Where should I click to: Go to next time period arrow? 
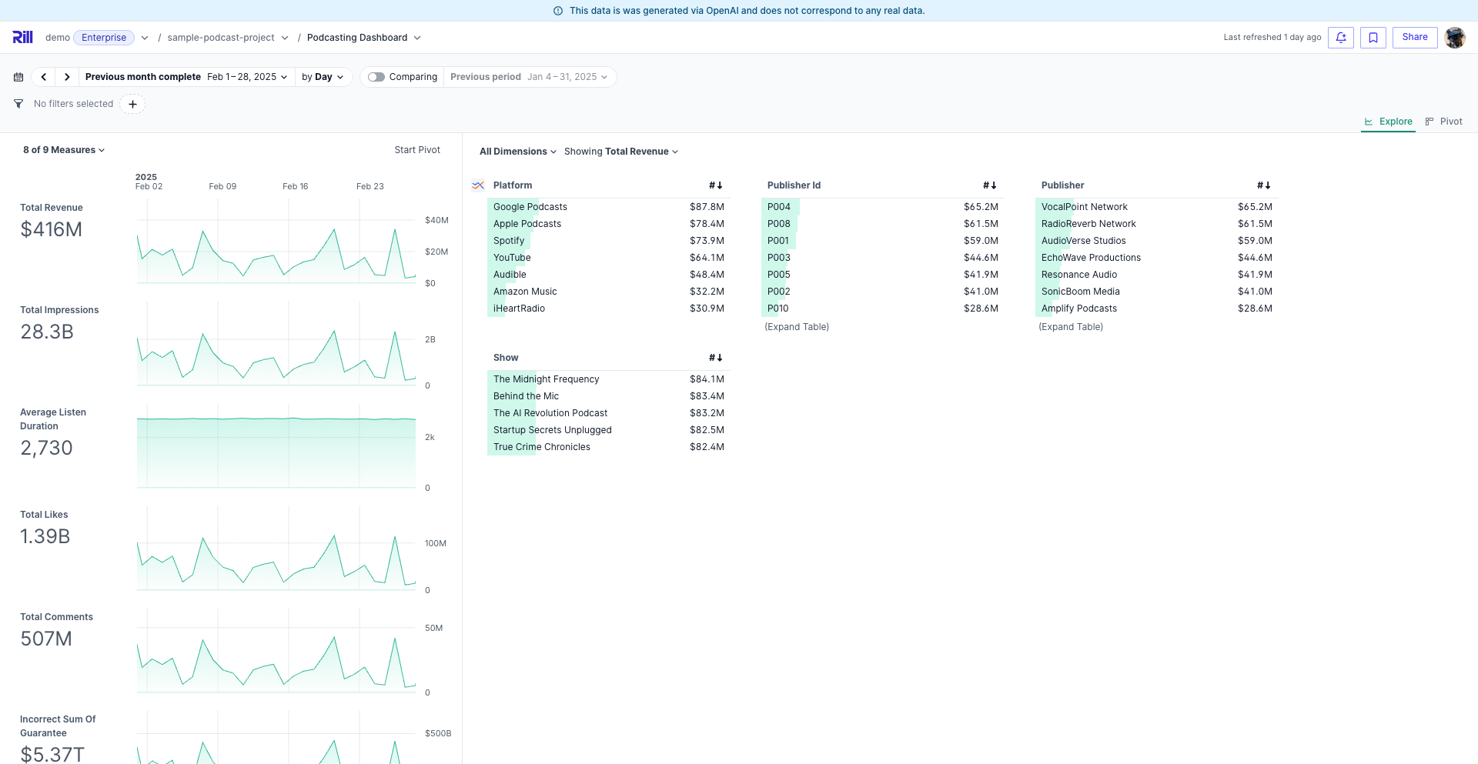(x=67, y=77)
